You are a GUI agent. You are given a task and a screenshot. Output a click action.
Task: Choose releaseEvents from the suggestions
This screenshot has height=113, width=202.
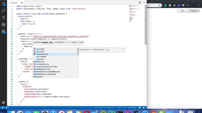[x=55, y=64]
